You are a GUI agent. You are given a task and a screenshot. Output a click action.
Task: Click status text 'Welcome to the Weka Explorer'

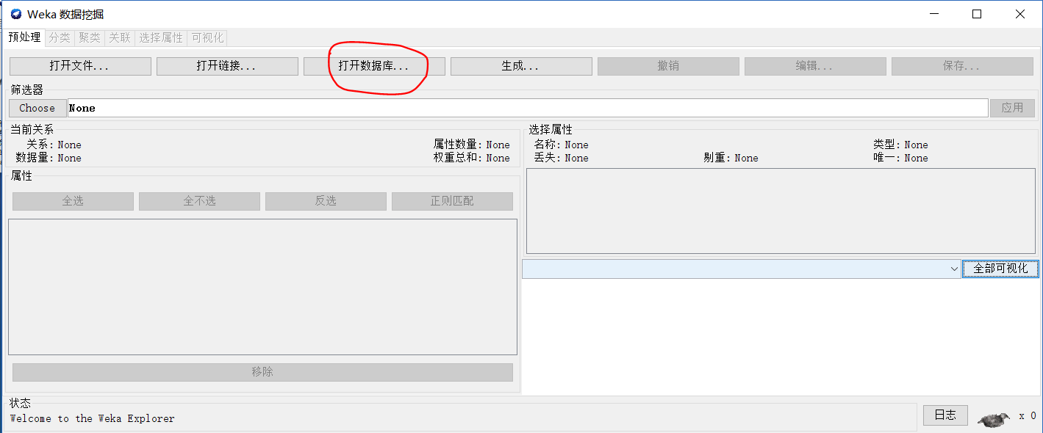93,419
